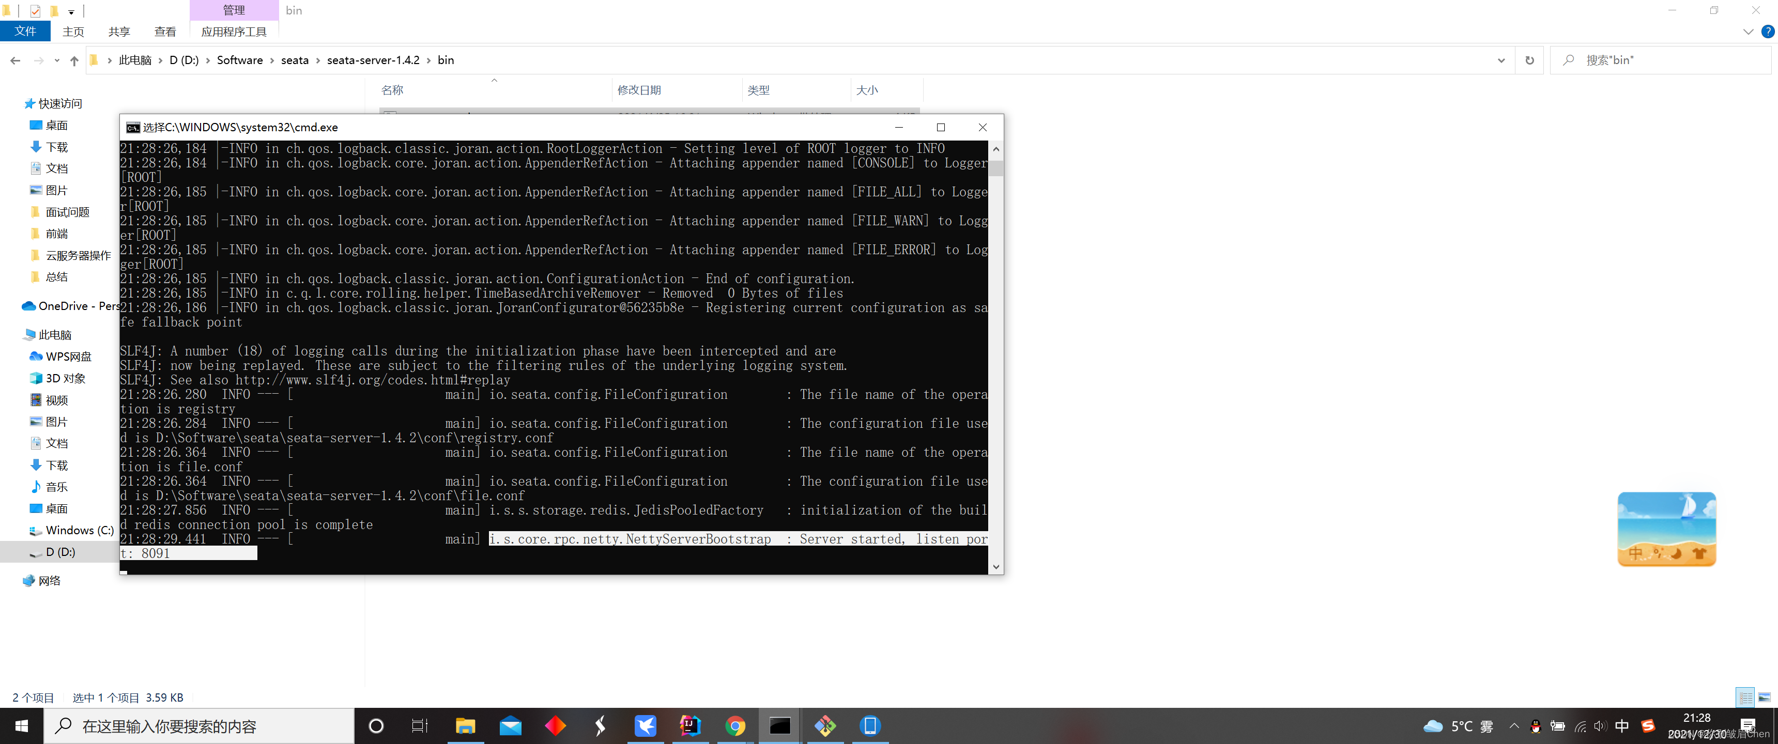The image size is (1778, 744).
Task: Click the cmd window vertical scrollbar down arrow
Action: 995,566
